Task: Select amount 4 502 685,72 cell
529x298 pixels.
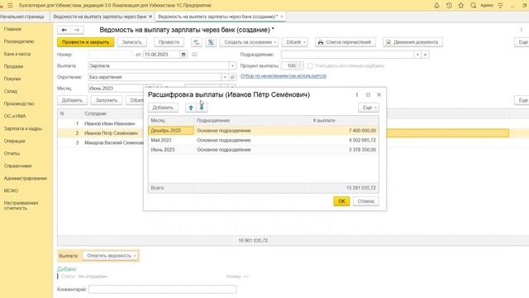Action: (345, 140)
